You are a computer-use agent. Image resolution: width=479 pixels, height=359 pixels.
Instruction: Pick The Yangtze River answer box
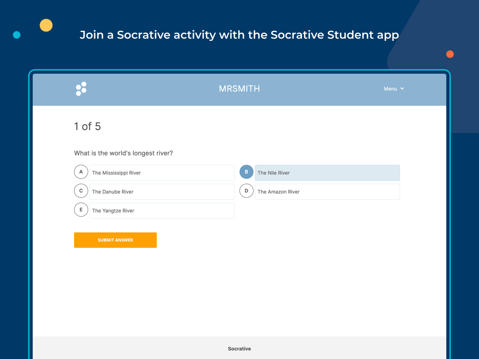click(x=162, y=211)
